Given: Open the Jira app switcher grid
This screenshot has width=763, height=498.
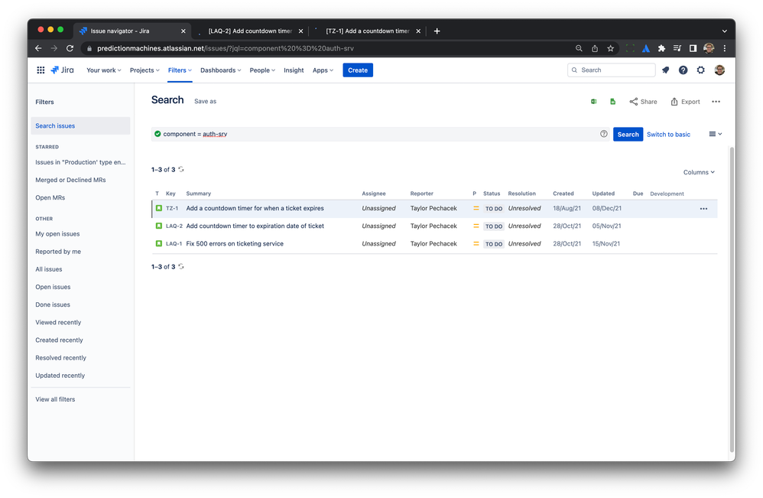Looking at the screenshot, I should [x=41, y=70].
